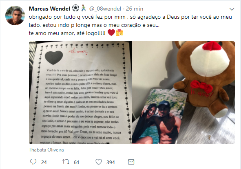
Task: Send tweet via direct message envelope icon
Action: pos(131,162)
